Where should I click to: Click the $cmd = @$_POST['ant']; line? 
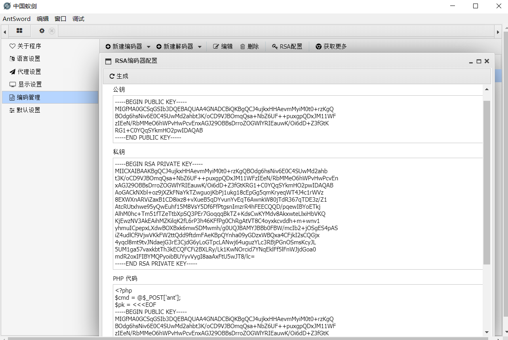pos(148,298)
